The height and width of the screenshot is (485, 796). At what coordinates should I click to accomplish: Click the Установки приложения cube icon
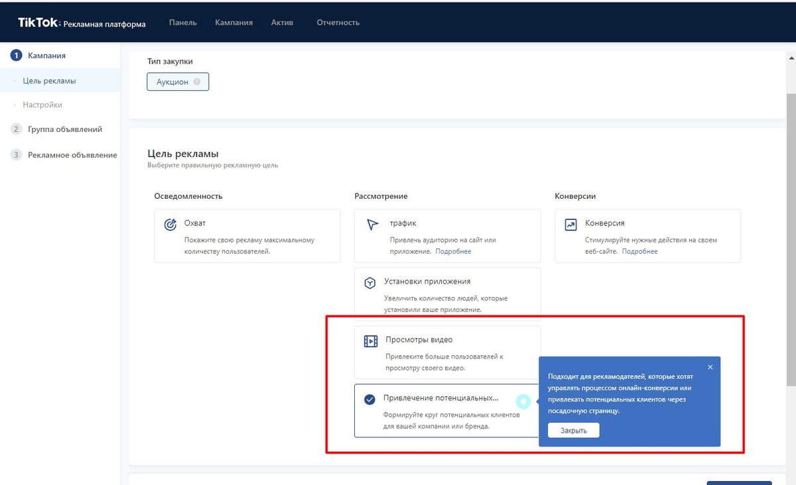click(x=370, y=283)
